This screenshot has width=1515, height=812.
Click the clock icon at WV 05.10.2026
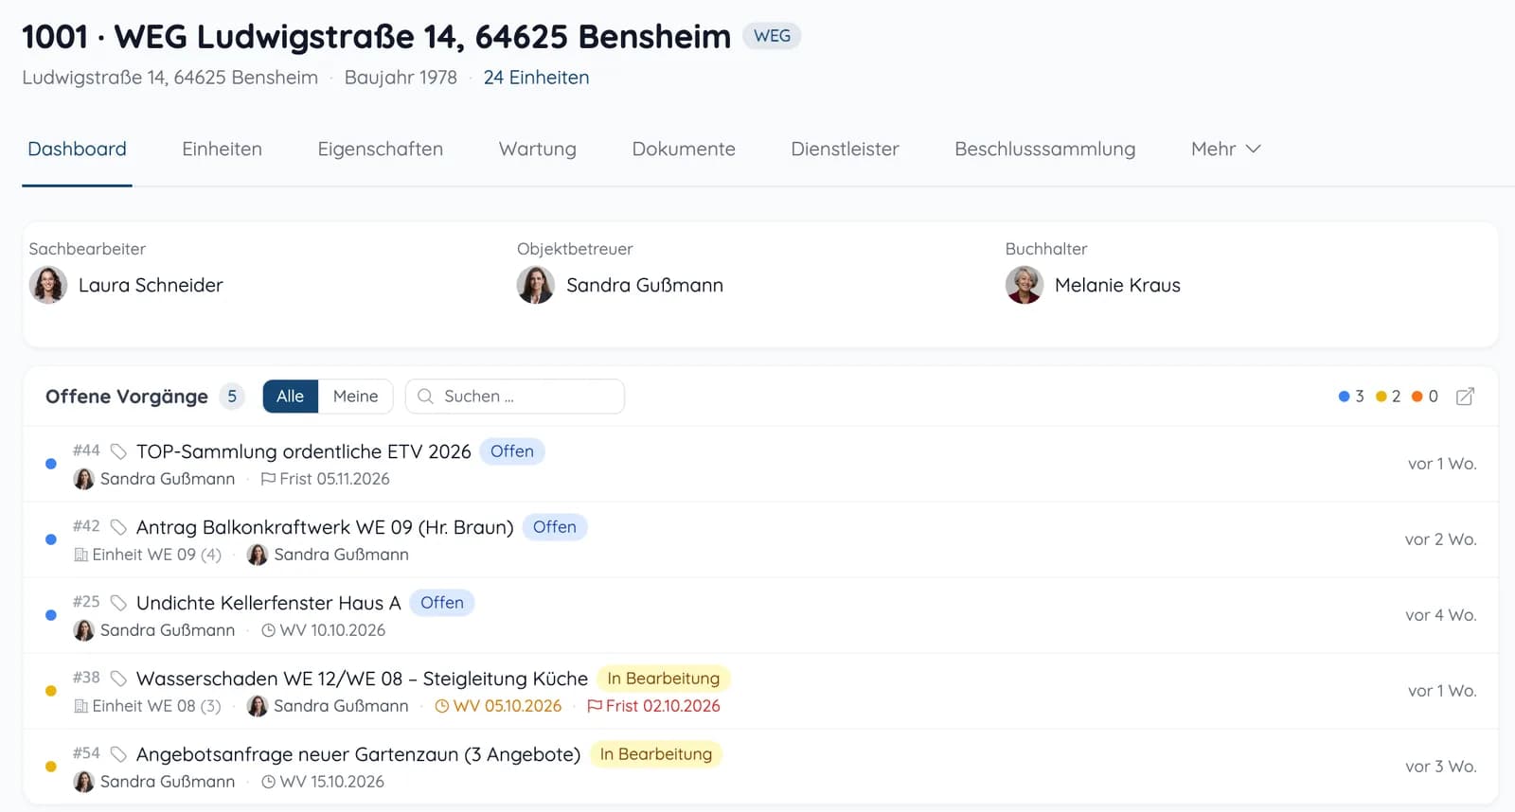(441, 706)
